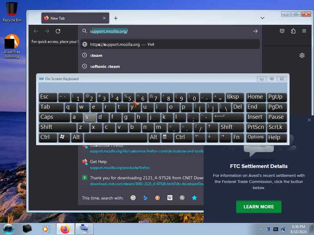Screen dimensions: 314x235
Task: Tap the Enter key on On-Screen Keyboard
Action: [x=228, y=118]
